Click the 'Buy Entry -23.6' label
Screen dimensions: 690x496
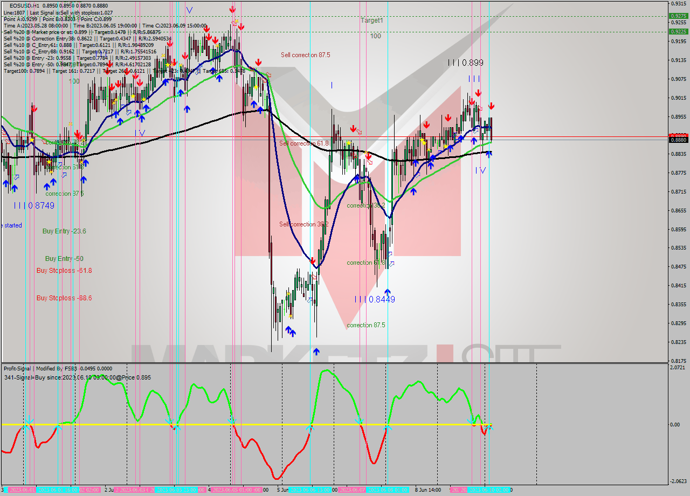(x=64, y=231)
